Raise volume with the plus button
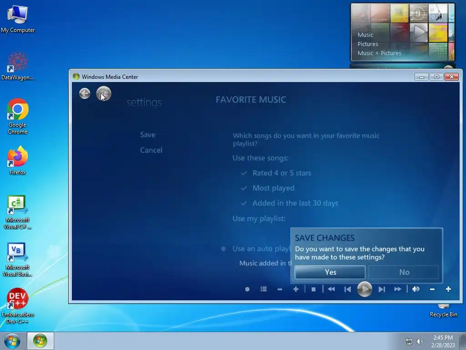Image resolution: width=466 pixels, height=350 pixels. click(x=448, y=289)
